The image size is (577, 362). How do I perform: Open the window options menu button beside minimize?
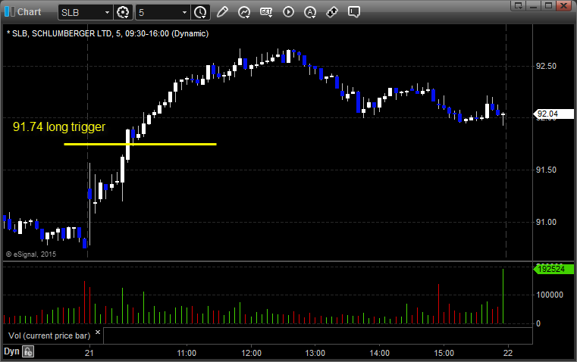[x=519, y=5]
